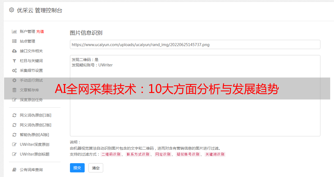
Task: Click the cloud upload icon for 接口文件相关
Action: click(14, 51)
